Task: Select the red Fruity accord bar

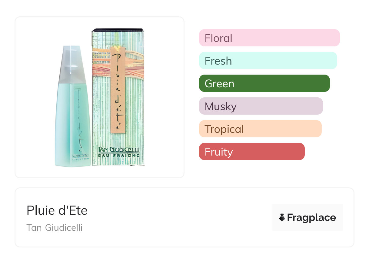Action: tap(252, 152)
